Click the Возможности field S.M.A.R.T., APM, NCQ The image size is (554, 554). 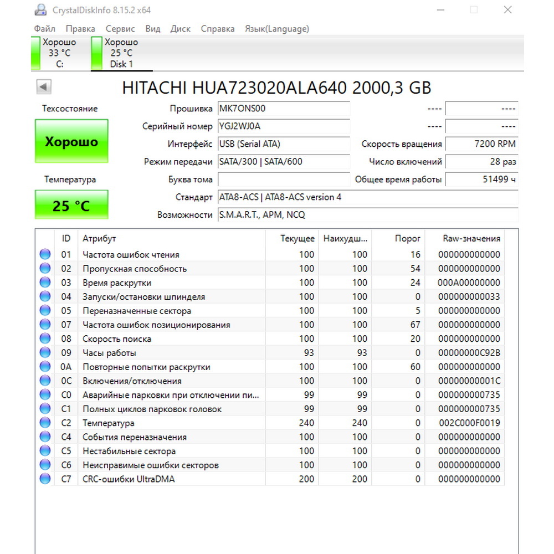[368, 214]
